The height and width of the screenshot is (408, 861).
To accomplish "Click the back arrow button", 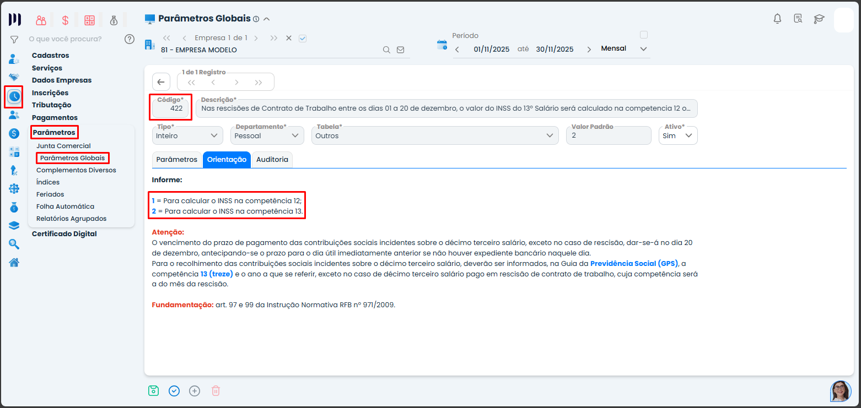I will [160, 82].
